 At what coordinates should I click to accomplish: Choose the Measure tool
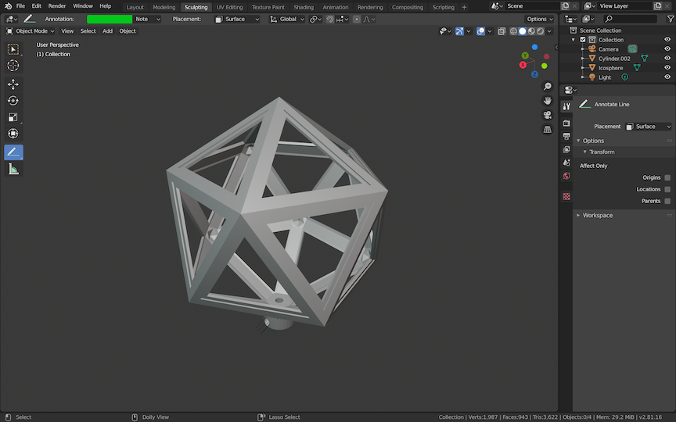point(13,170)
